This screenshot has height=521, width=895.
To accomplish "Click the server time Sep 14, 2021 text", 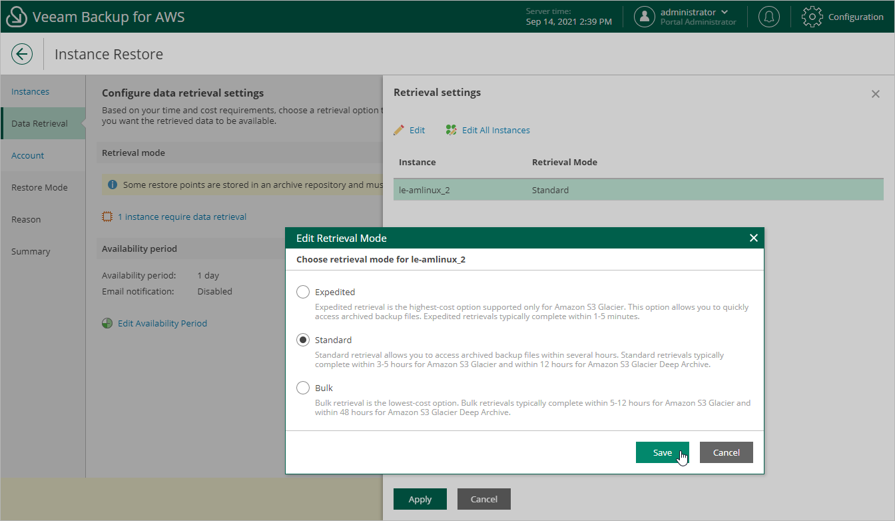I will coord(569,21).
